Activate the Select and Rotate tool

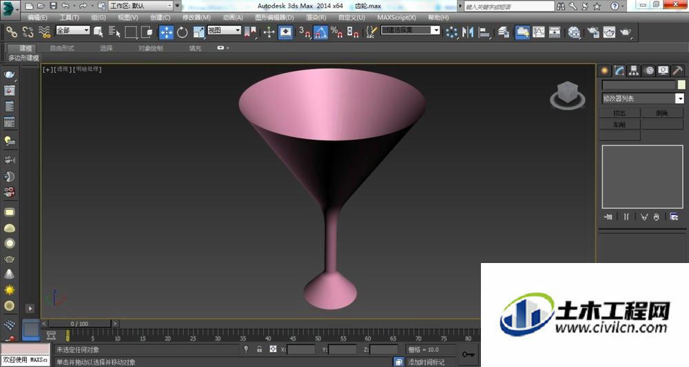(183, 32)
